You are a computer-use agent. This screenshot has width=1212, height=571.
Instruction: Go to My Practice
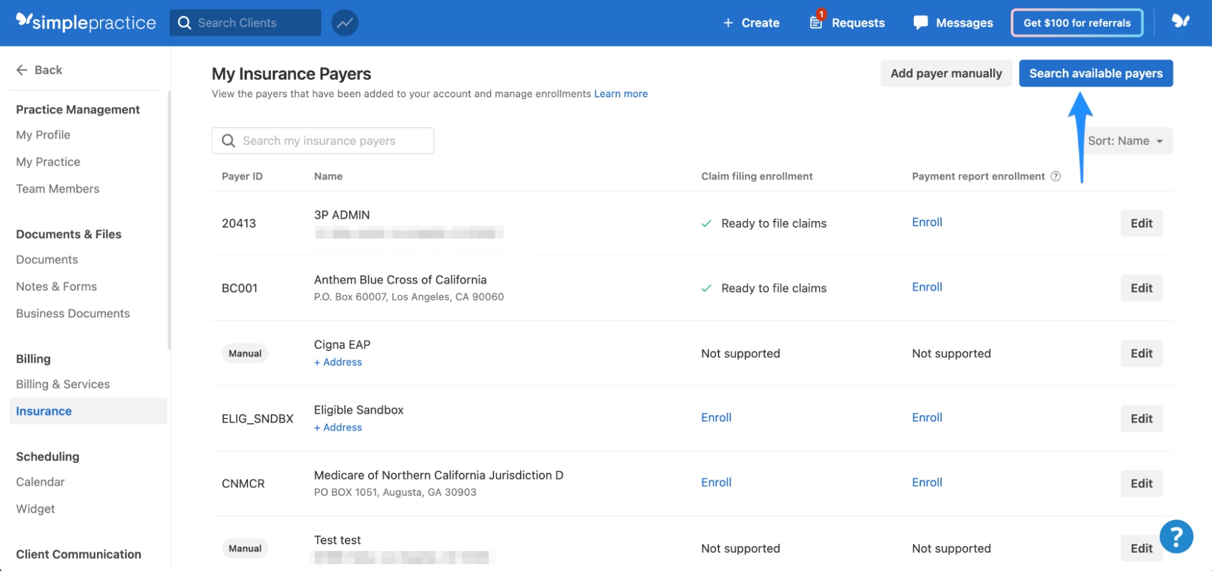(x=48, y=162)
